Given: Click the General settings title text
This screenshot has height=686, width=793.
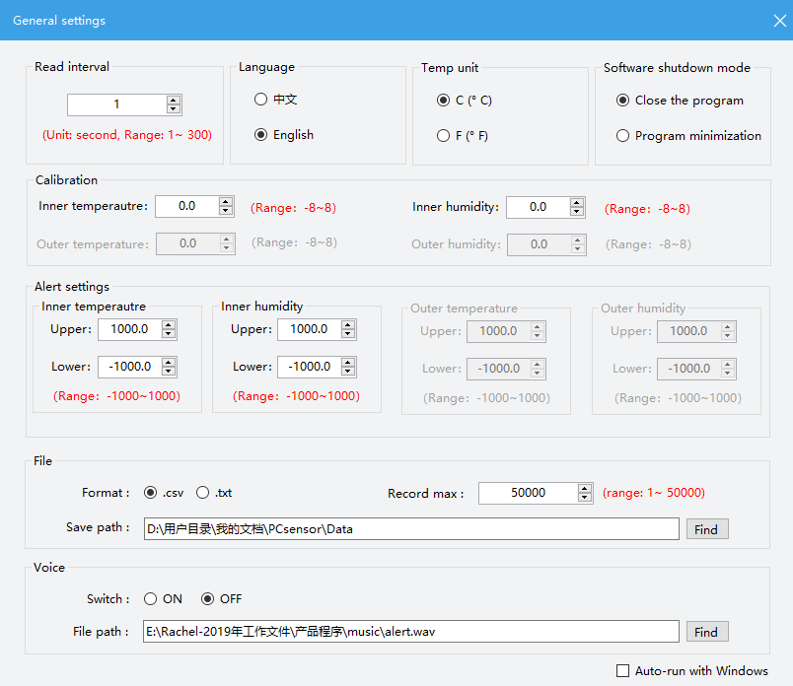Looking at the screenshot, I should coord(59,21).
